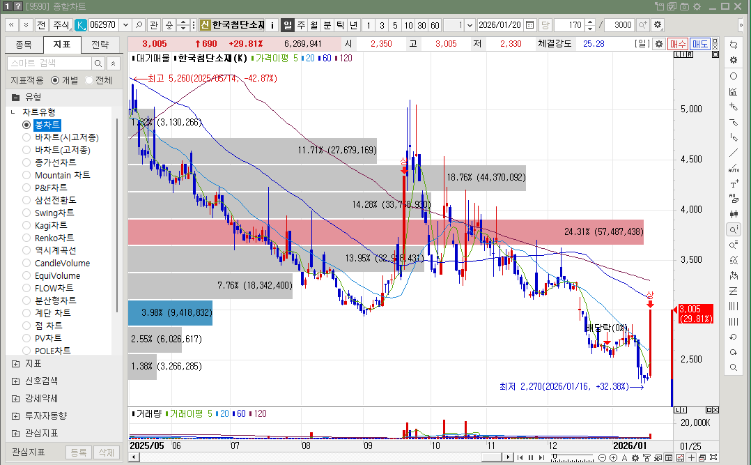Select the 봉차트 chart type
Screen dimensions: 751x465
click(26, 125)
